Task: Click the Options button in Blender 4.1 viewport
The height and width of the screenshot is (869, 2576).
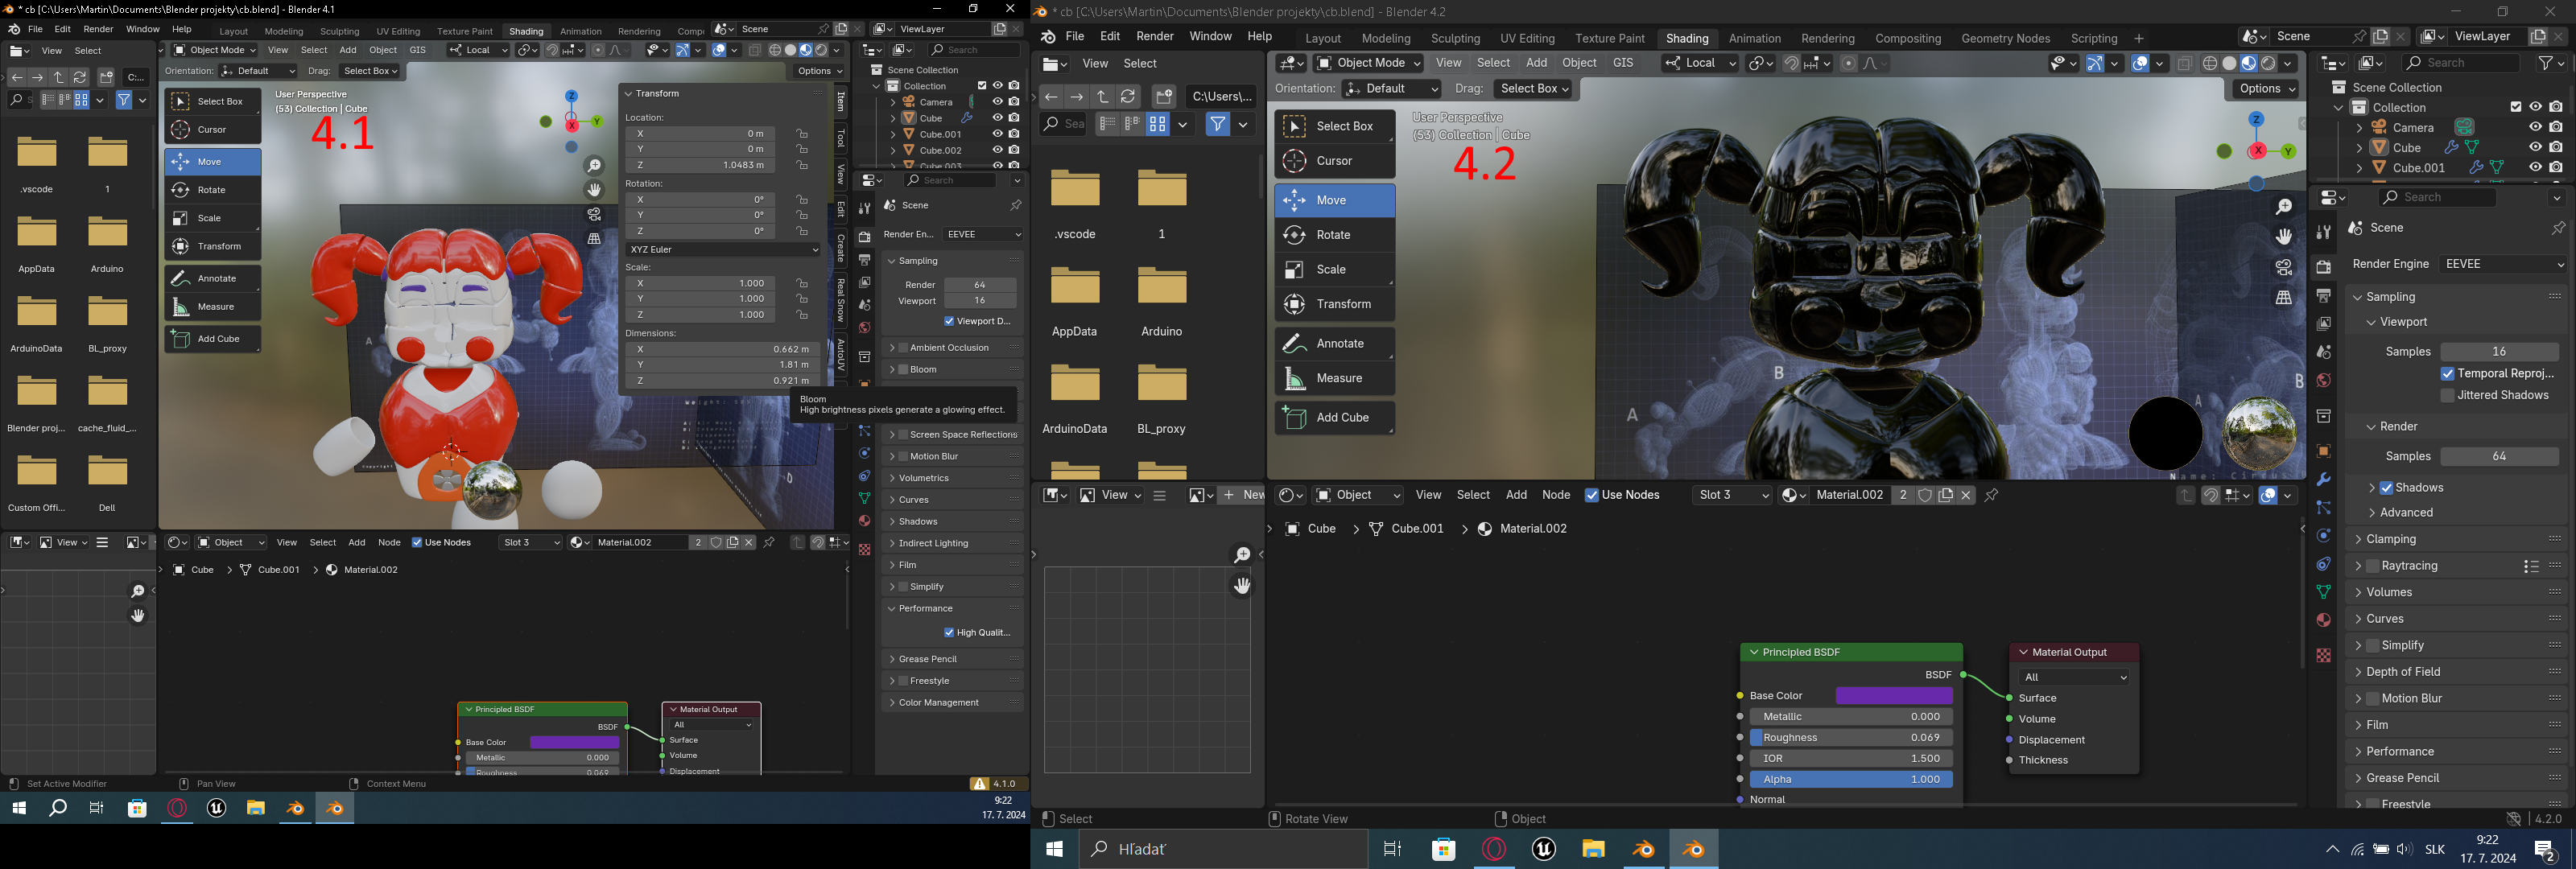Action: pyautogui.click(x=819, y=71)
